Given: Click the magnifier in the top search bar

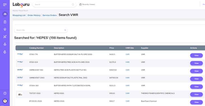Looking at the screenshot, I should pyautogui.click(x=73, y=4).
